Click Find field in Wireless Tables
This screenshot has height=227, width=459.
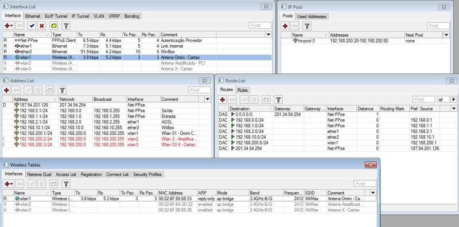[365, 183]
